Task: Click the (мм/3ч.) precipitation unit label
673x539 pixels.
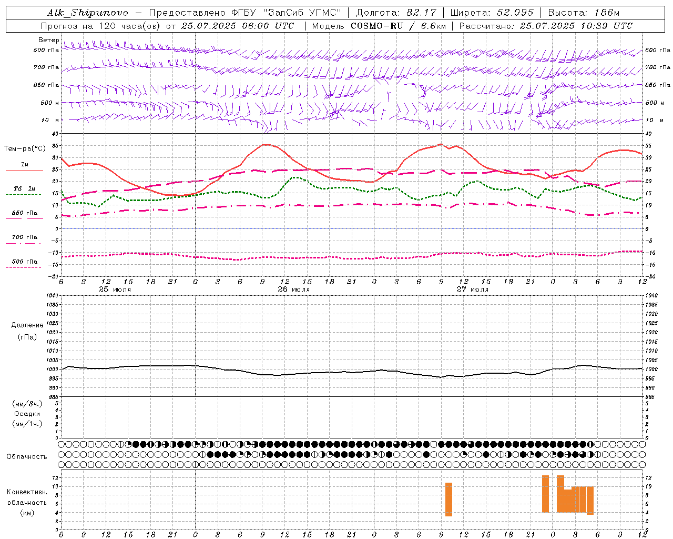Action: point(27,404)
